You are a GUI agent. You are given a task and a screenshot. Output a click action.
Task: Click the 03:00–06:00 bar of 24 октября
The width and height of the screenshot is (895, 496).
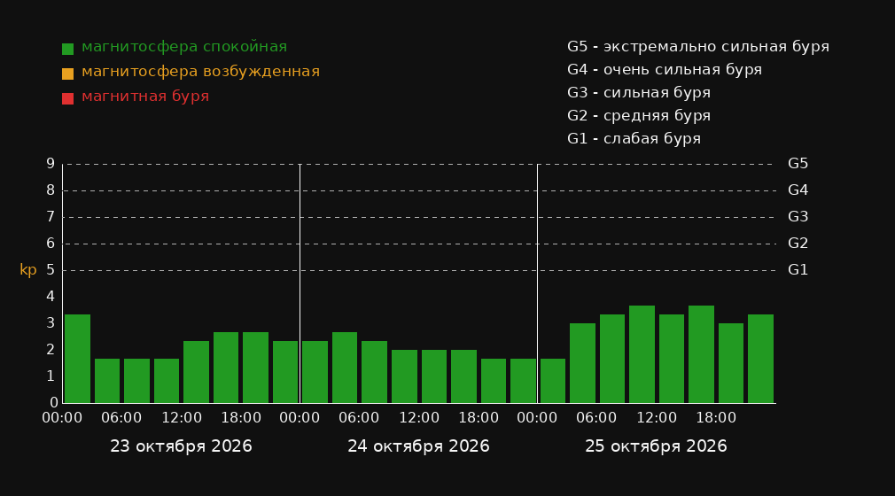pyautogui.click(x=345, y=368)
